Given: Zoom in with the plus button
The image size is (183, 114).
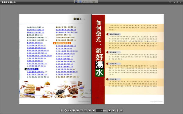Looking at the screenshot, I should 74,110.
